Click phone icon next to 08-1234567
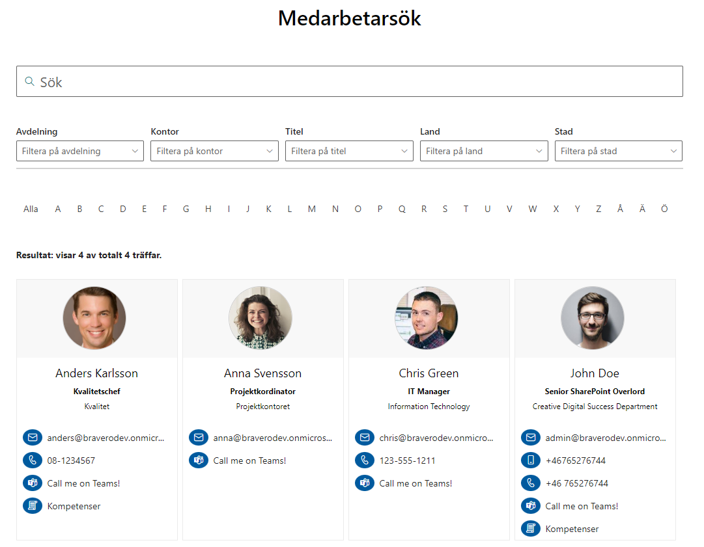The width and height of the screenshot is (704, 547). (x=33, y=460)
